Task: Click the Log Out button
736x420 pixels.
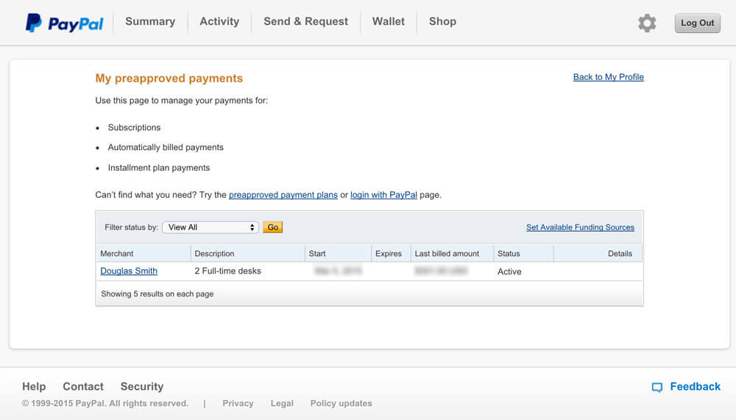Action: click(698, 23)
